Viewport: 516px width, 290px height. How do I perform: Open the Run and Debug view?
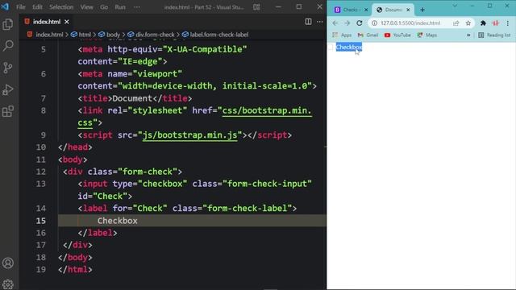coord(7,89)
